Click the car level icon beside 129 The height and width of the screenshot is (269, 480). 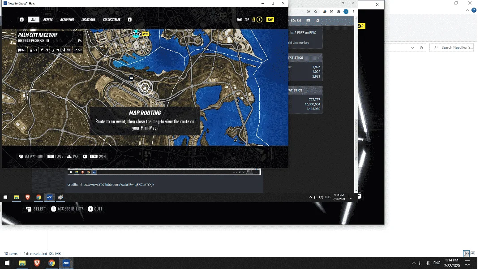pos(240,20)
